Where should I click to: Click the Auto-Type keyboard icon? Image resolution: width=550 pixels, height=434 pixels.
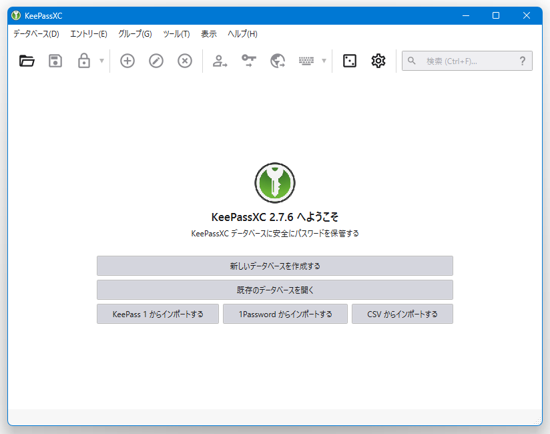tap(306, 61)
